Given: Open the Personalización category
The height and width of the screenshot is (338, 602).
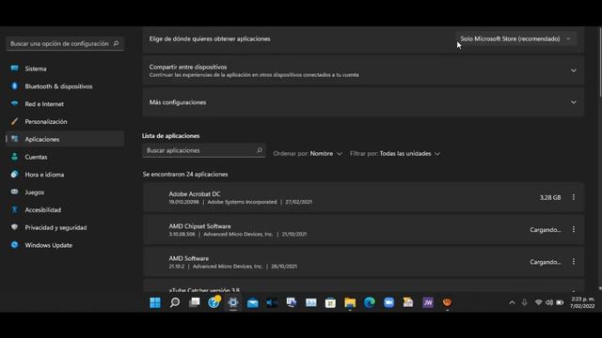Looking at the screenshot, I should (65, 121).
